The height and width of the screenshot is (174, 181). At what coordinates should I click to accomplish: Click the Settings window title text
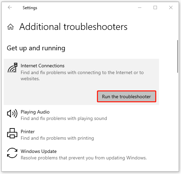click(30, 8)
